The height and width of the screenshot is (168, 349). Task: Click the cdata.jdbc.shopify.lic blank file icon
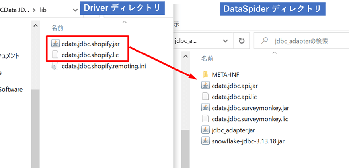[55, 55]
